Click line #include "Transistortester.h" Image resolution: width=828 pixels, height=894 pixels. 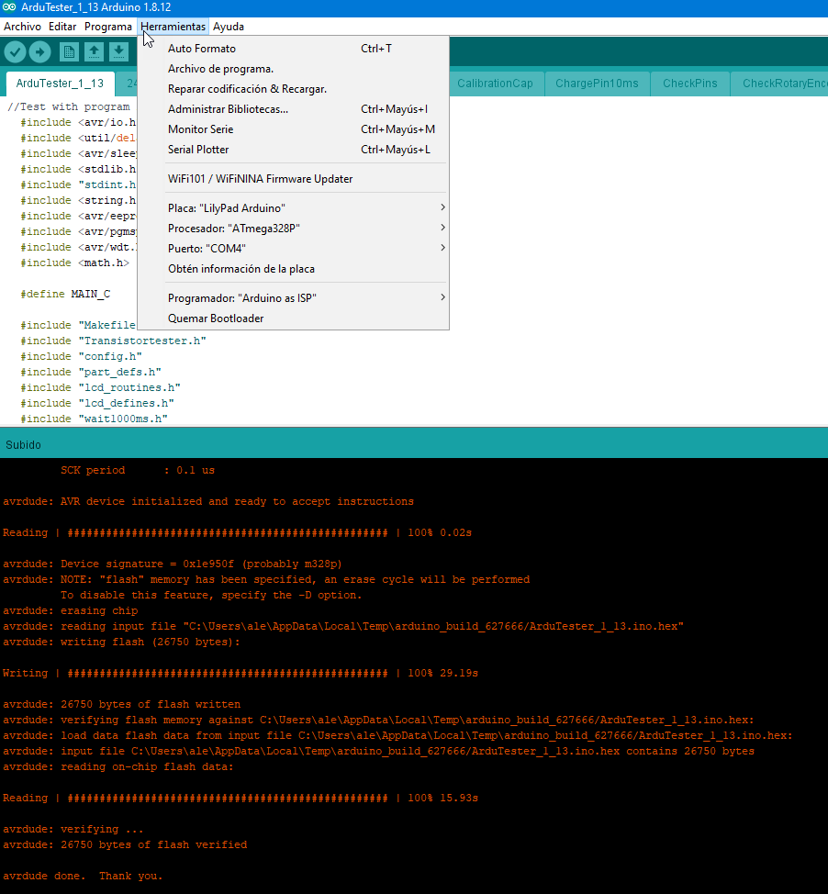pos(114,341)
